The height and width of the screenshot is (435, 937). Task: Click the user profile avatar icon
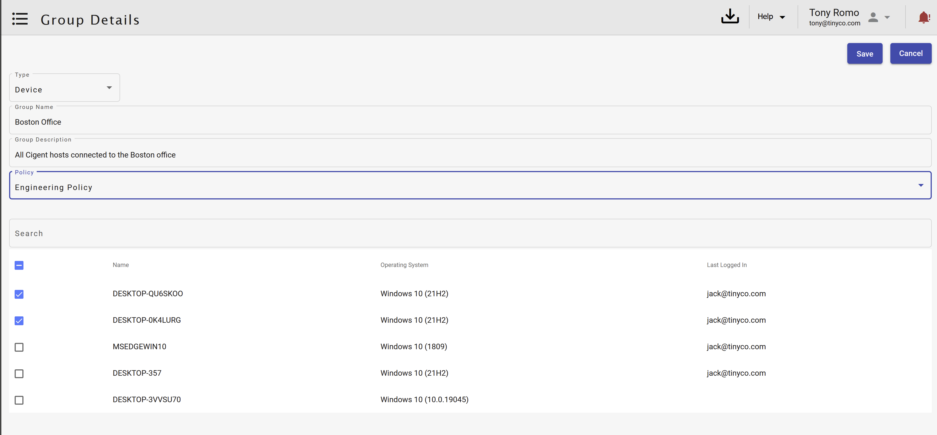[x=873, y=17]
